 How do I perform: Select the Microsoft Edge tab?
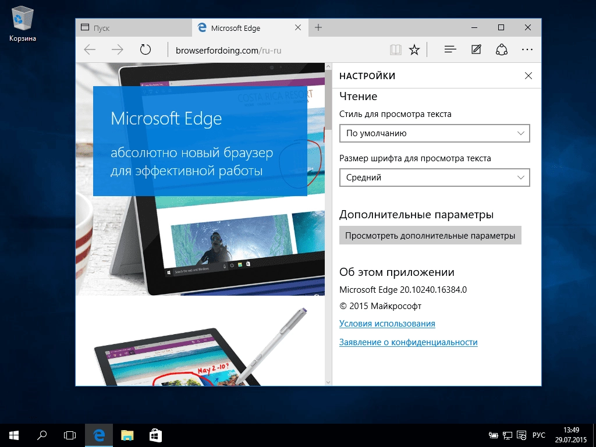click(250, 28)
